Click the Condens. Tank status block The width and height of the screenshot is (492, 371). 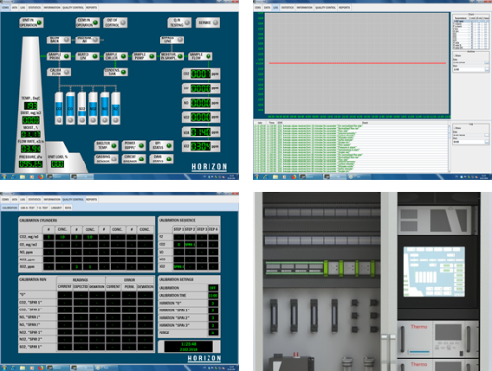(x=115, y=72)
